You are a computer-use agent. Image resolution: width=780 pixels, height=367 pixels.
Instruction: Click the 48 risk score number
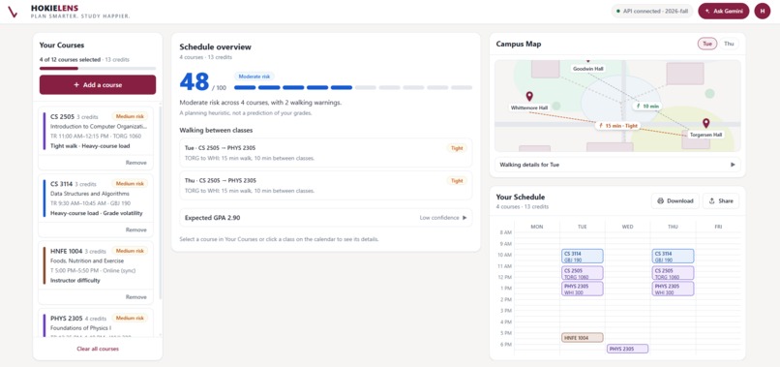pos(195,82)
